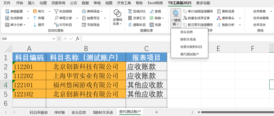Screen dimensions: 274x116
Task: Switch to Excel矩阵 ribbon tab
Action: (x=155, y=3)
